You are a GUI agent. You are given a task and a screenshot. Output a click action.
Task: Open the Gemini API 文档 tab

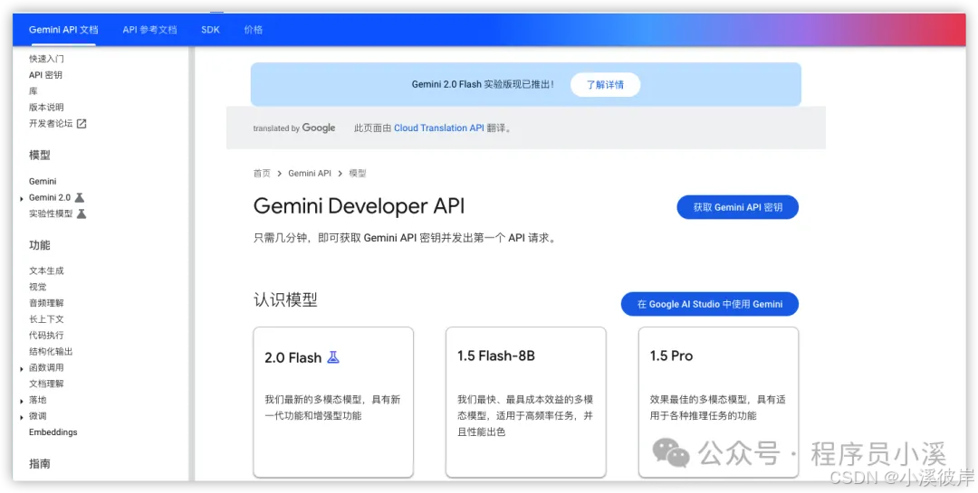click(x=63, y=30)
